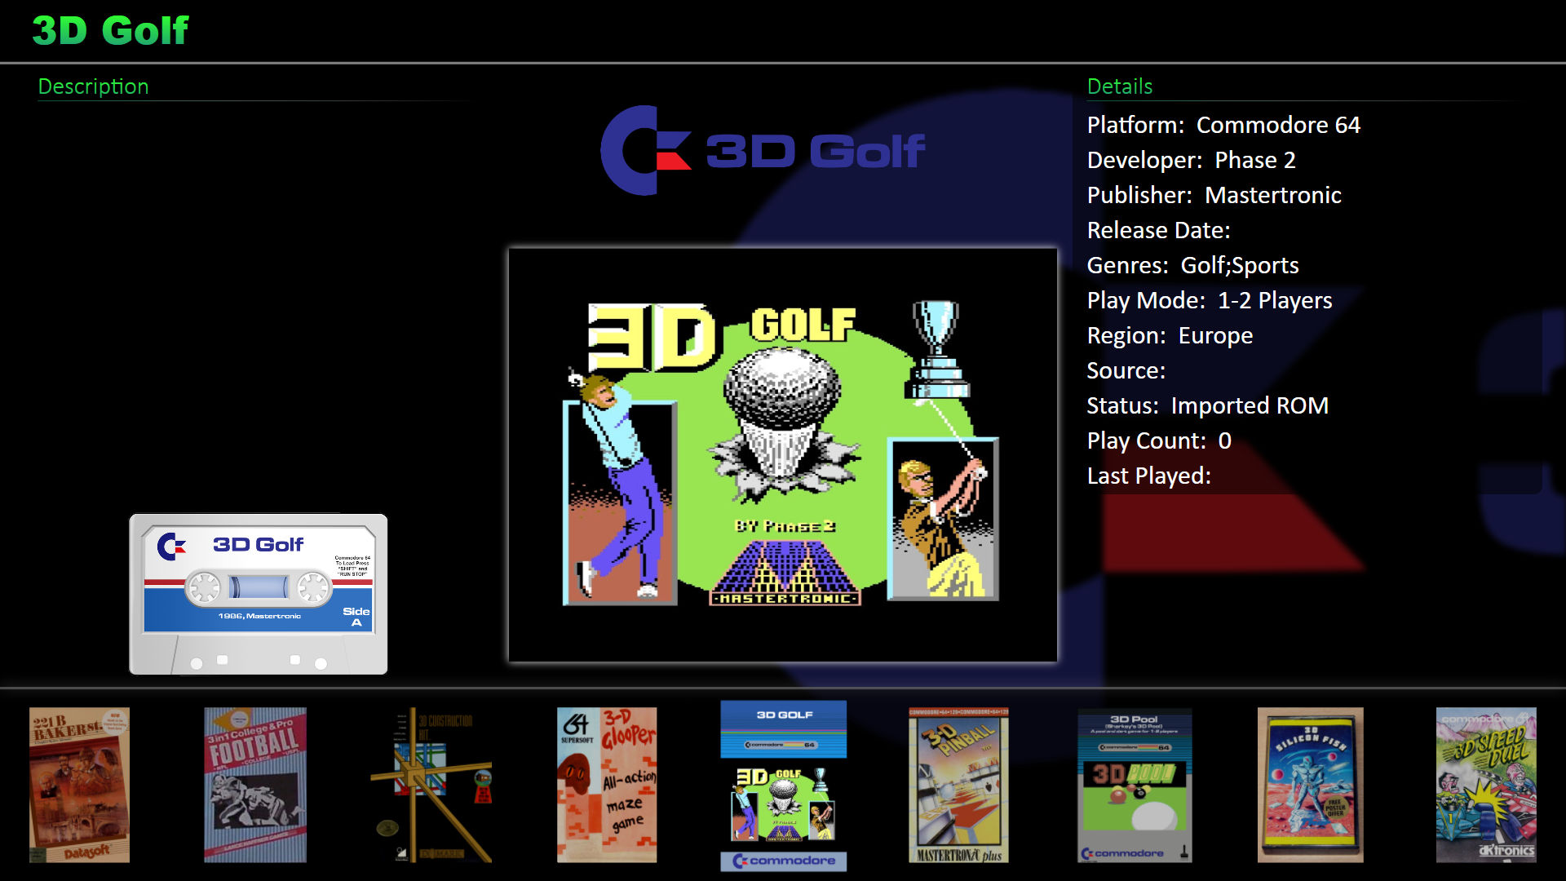Click the Status: Imported ROM line
The height and width of the screenshot is (881, 1566).
click(1208, 405)
